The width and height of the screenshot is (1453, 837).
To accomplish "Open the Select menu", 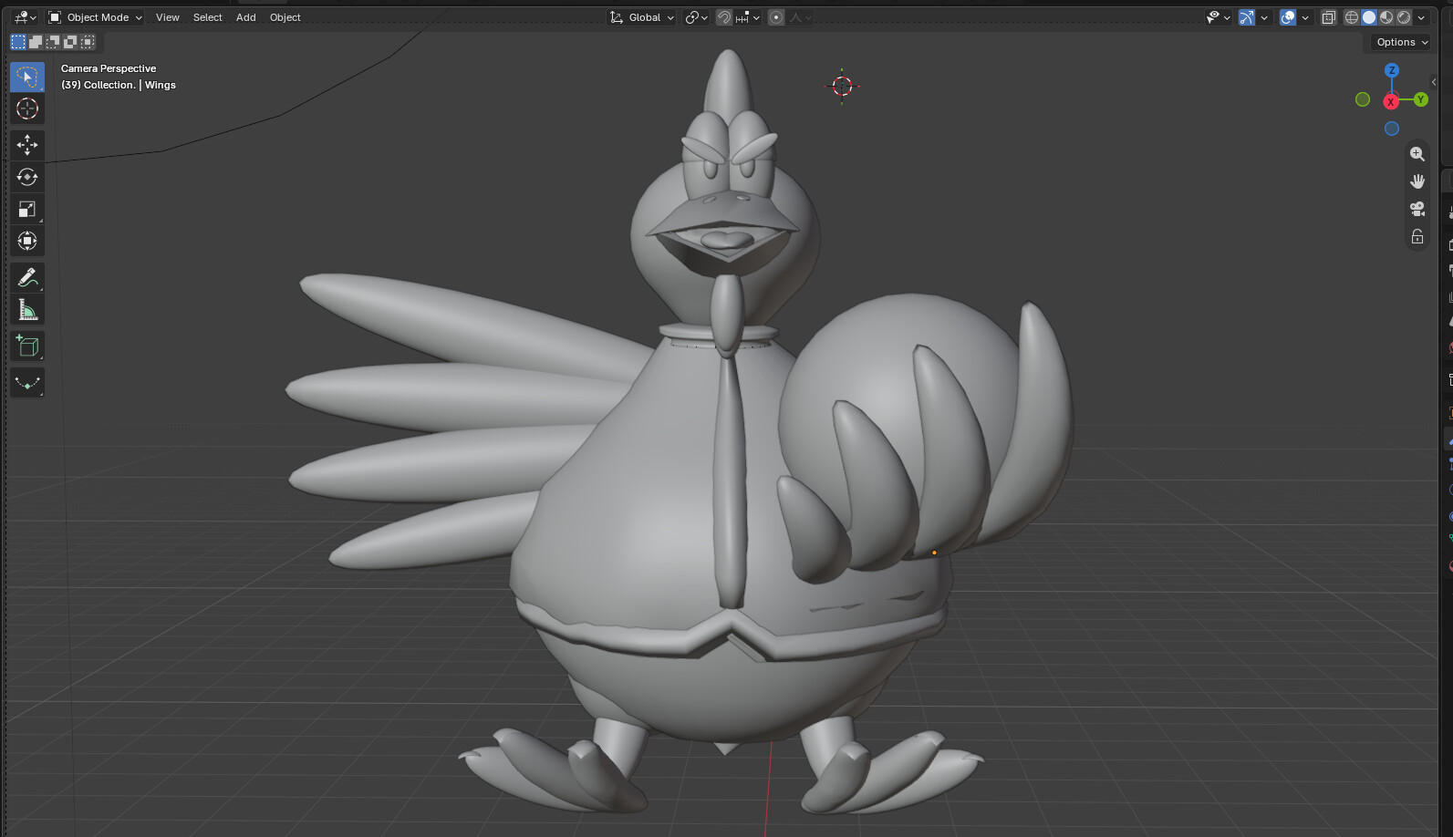I will pos(207,17).
